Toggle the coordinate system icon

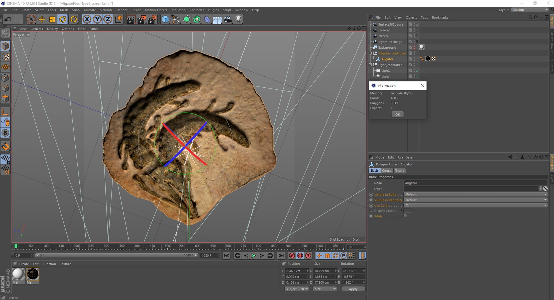tap(118, 19)
